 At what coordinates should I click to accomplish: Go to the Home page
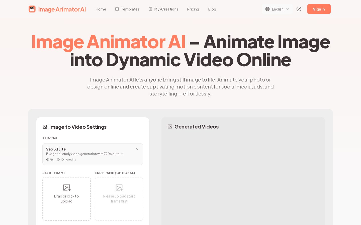[x=101, y=9]
